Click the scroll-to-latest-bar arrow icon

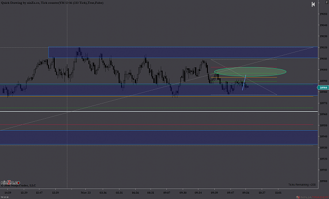pos(313,4)
